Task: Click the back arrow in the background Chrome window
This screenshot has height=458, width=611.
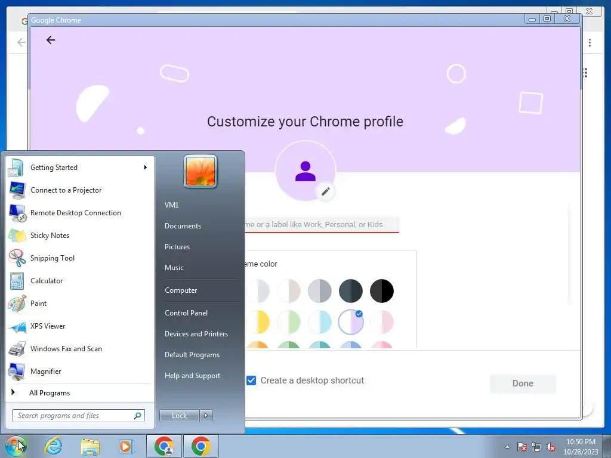Action: [21, 42]
